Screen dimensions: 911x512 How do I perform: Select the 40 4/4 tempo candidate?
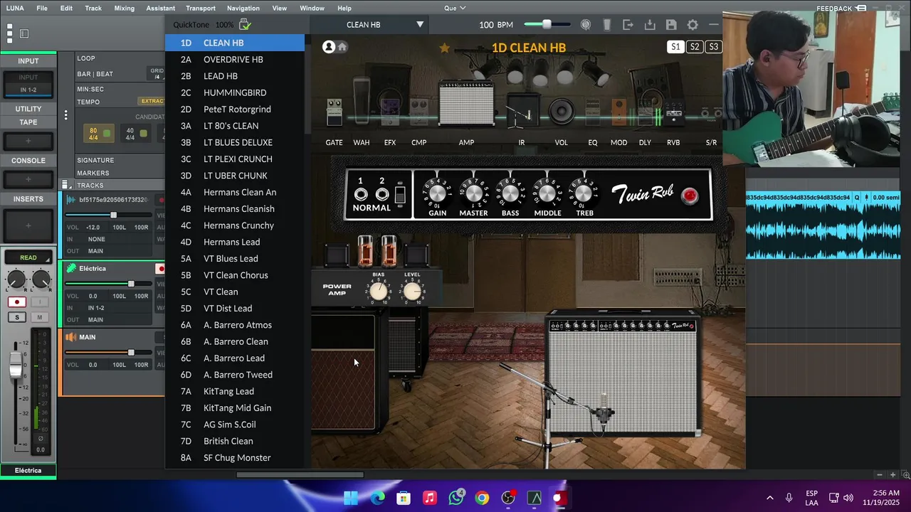click(135, 134)
